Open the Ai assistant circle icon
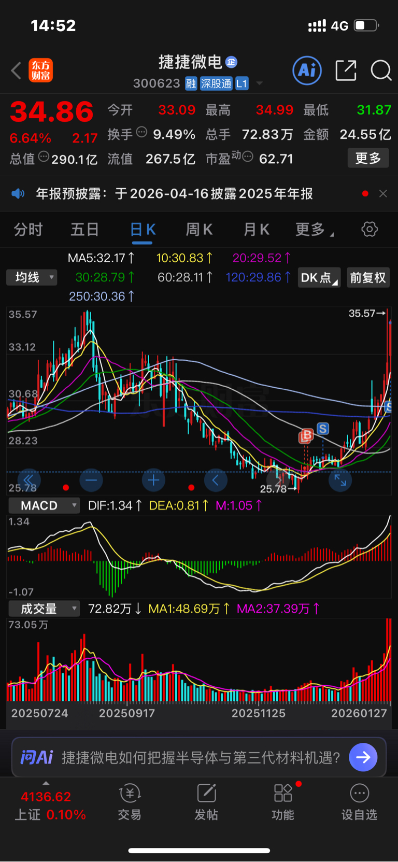398x862 pixels. (307, 70)
